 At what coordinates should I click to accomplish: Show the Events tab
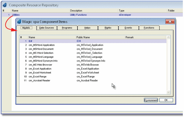tap(128, 28)
